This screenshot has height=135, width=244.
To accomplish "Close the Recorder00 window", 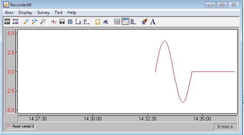I will [x=234, y=5].
